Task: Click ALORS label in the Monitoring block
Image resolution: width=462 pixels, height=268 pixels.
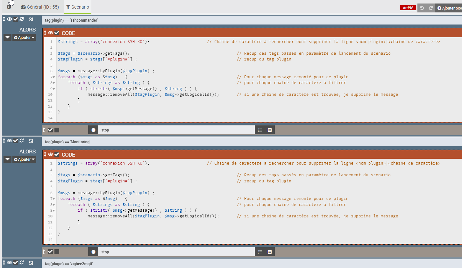Action: 27,152
